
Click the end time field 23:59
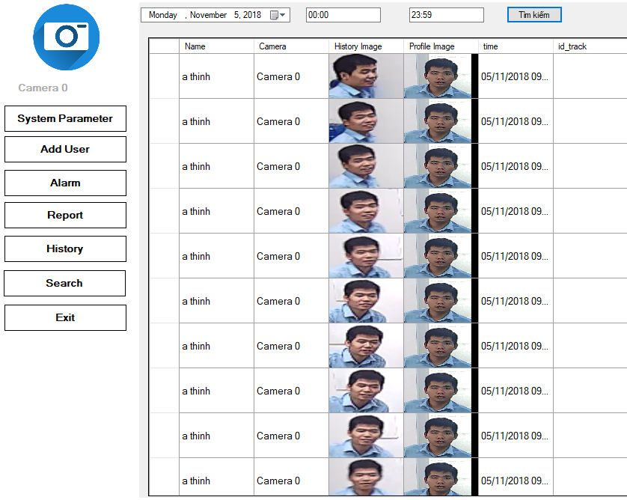(x=446, y=15)
